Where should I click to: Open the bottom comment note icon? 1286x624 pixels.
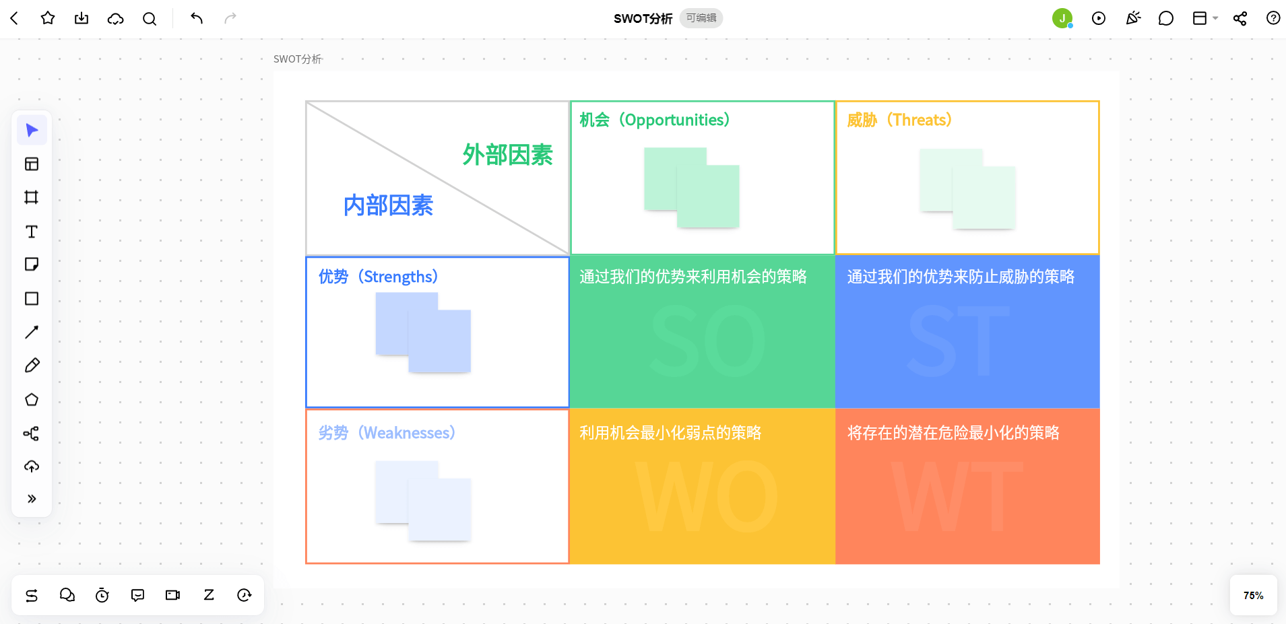click(x=138, y=595)
